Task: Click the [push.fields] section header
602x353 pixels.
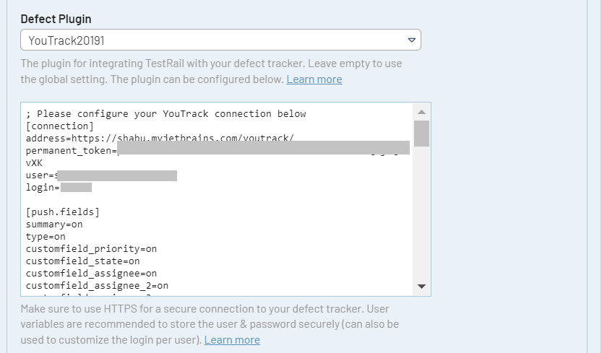Action: [62, 212]
